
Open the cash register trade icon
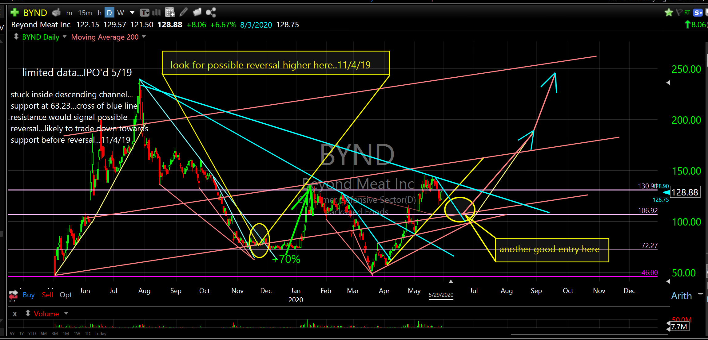point(57,13)
